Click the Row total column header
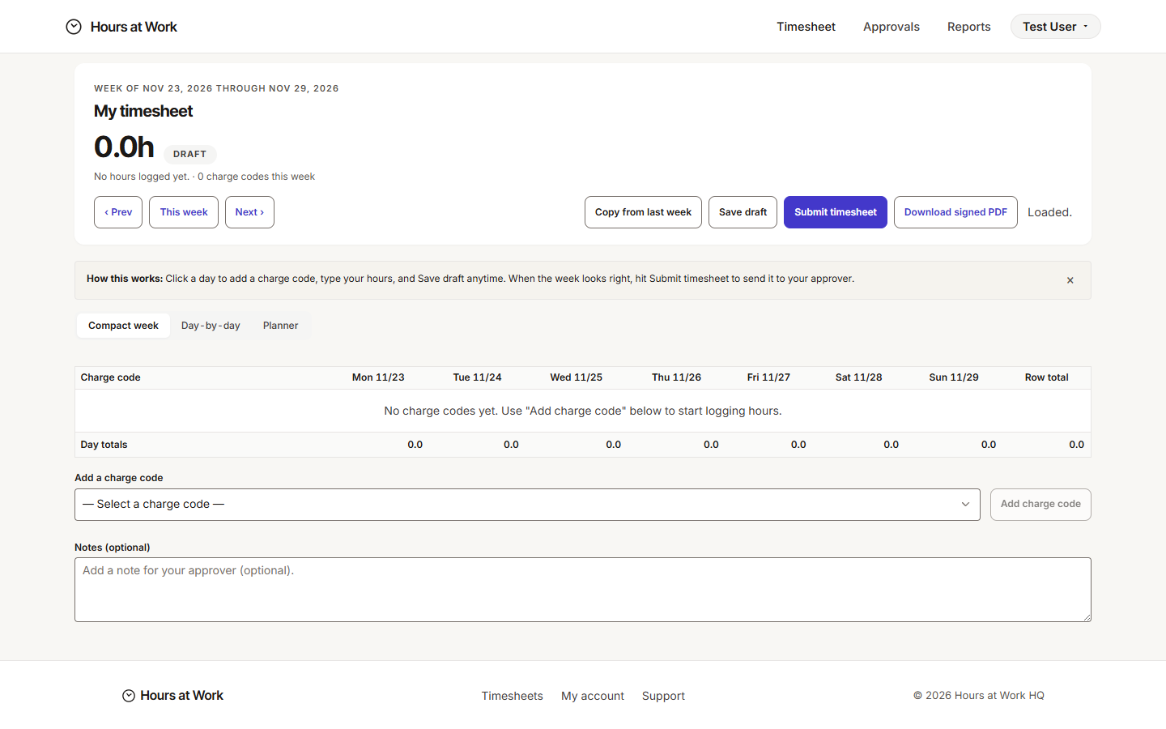The image size is (1166, 729). tap(1046, 377)
